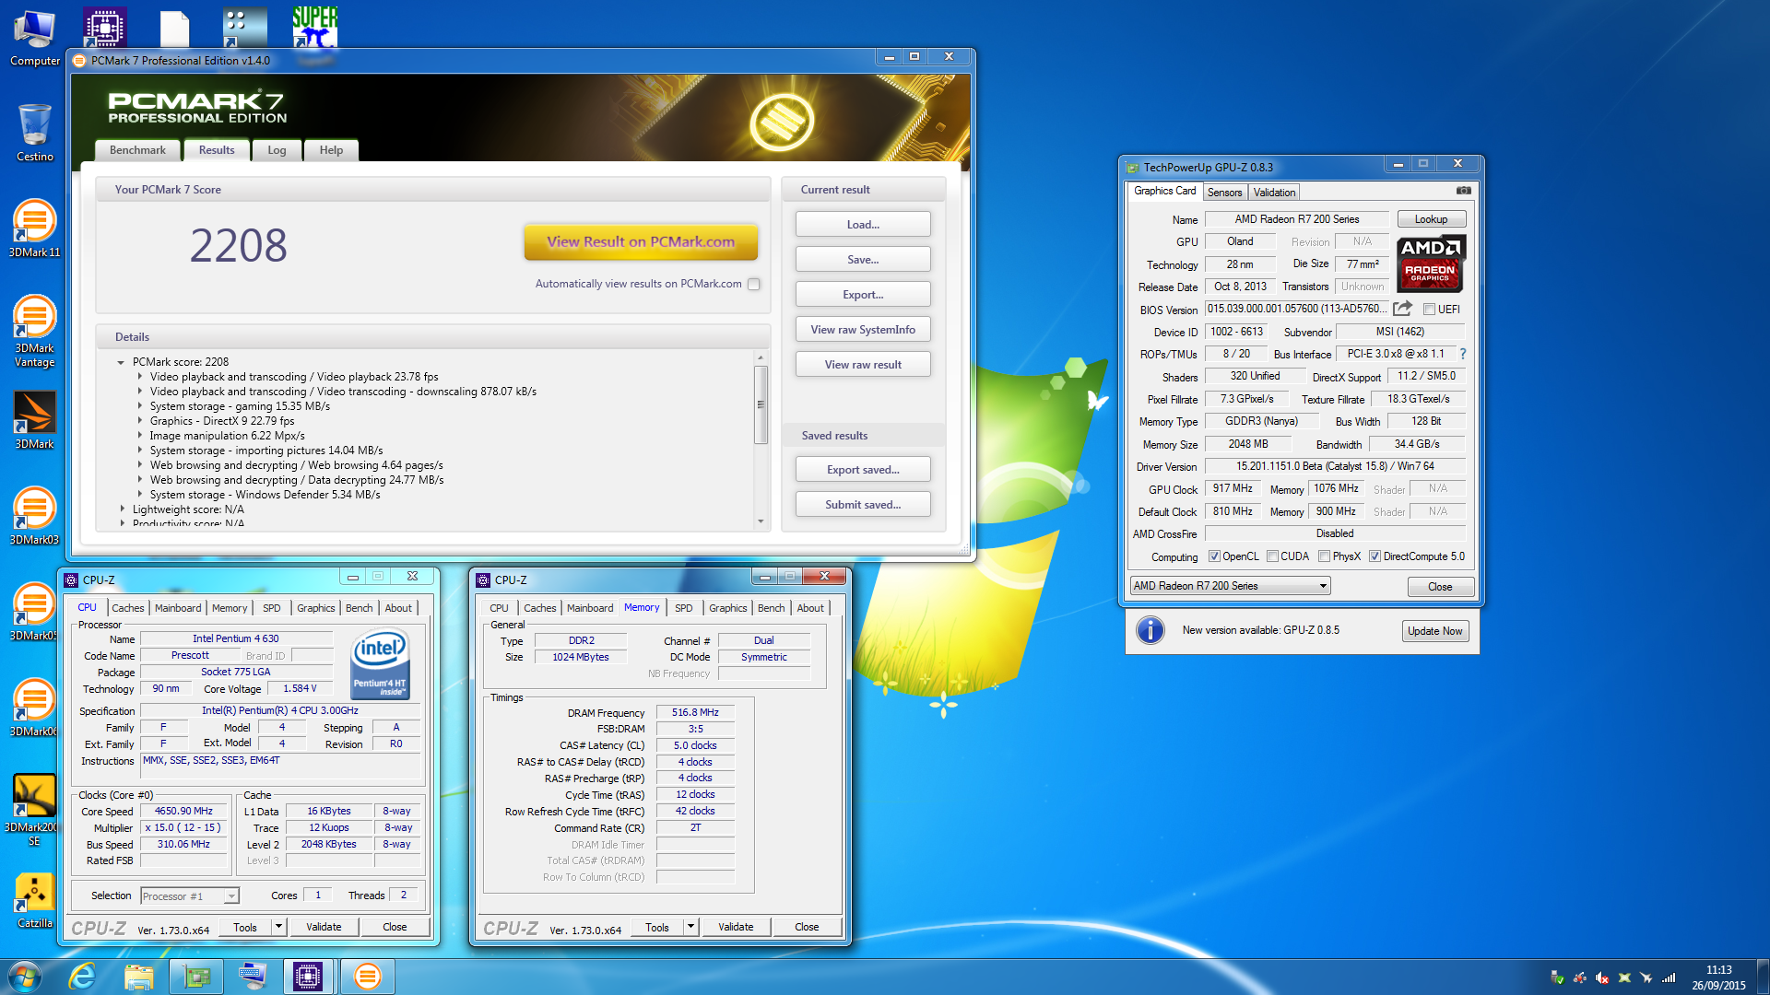Launch the black 3DMark desktop shortcut
Screen dimensions: 1770x995
point(35,420)
